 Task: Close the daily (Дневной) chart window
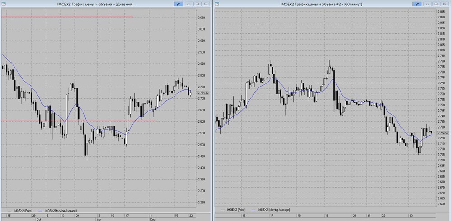coord(205,4)
